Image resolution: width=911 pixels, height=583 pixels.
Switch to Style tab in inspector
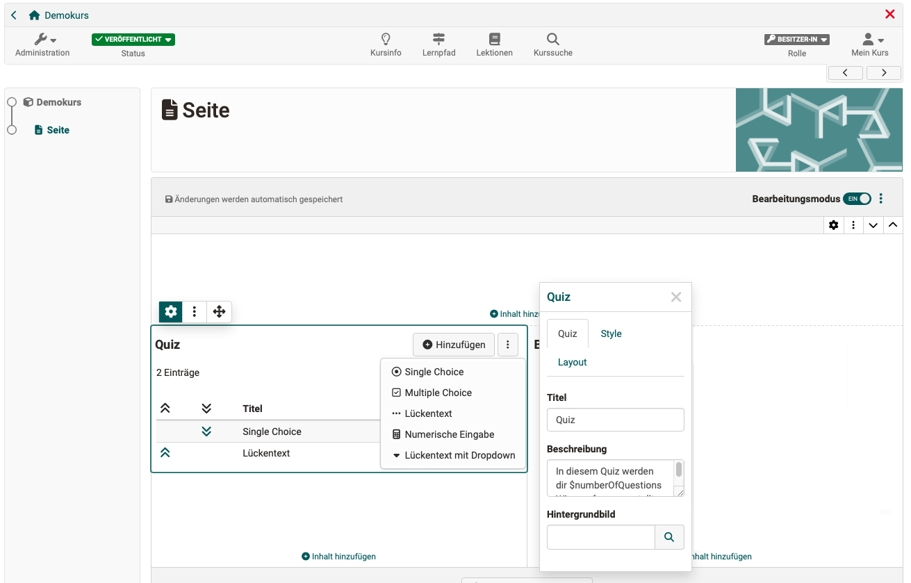[611, 334]
